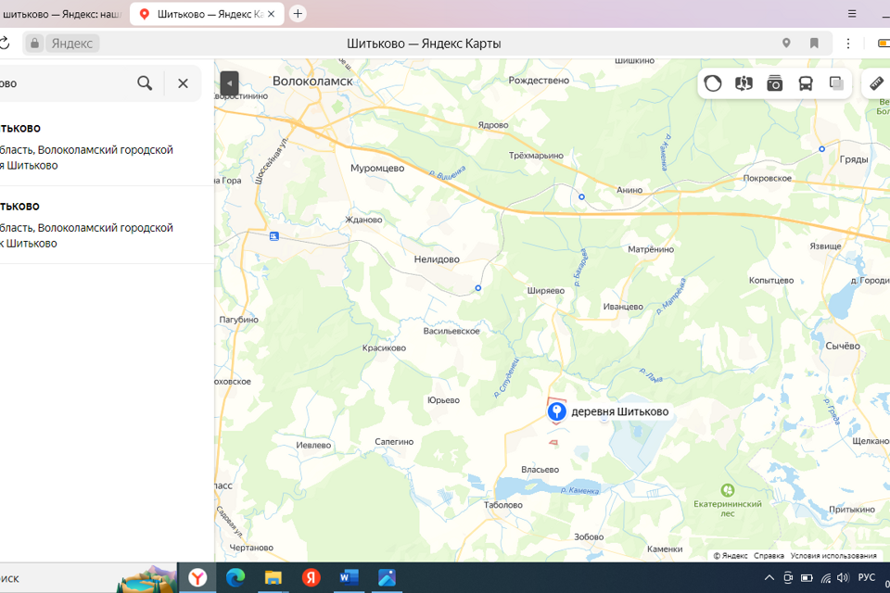Click the Нелидово label on the map
Viewport: 890px width, 593px height.
[437, 259]
